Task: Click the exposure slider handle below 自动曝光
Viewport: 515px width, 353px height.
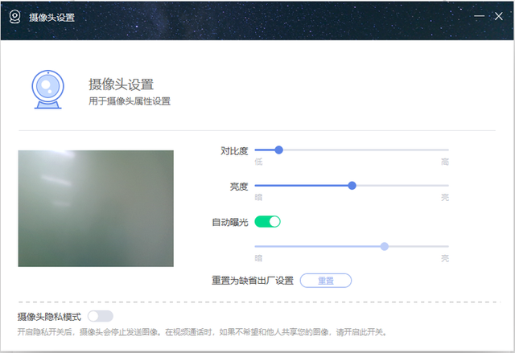Action: [x=385, y=246]
